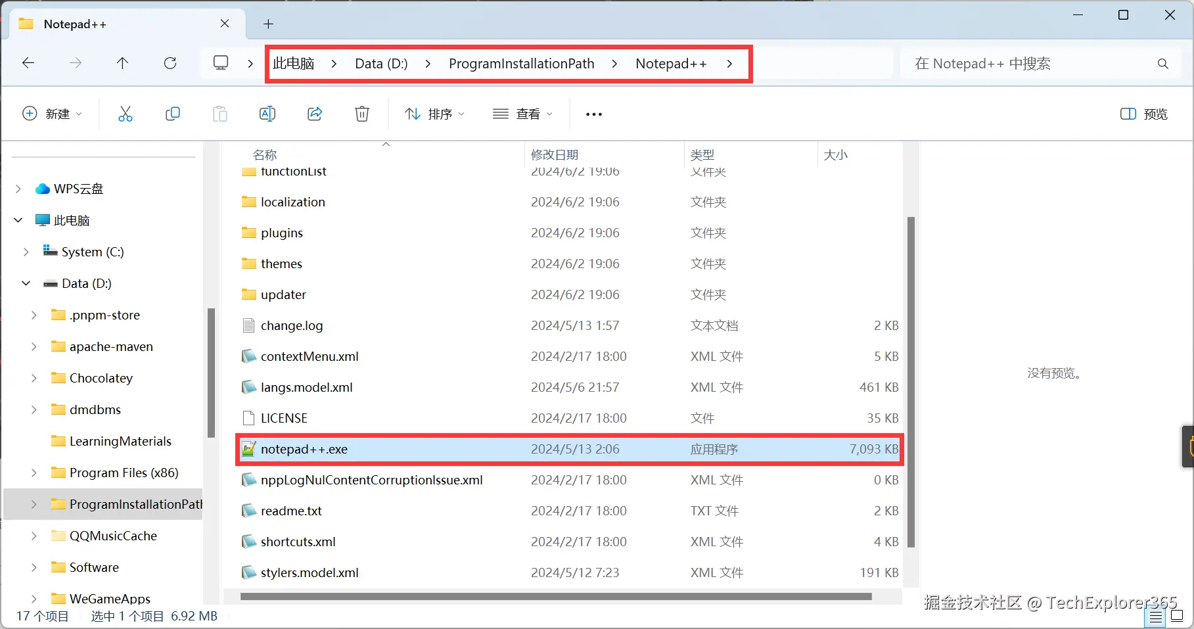The image size is (1194, 629).
Task: Select Software folder in navigation tree
Action: click(94, 568)
